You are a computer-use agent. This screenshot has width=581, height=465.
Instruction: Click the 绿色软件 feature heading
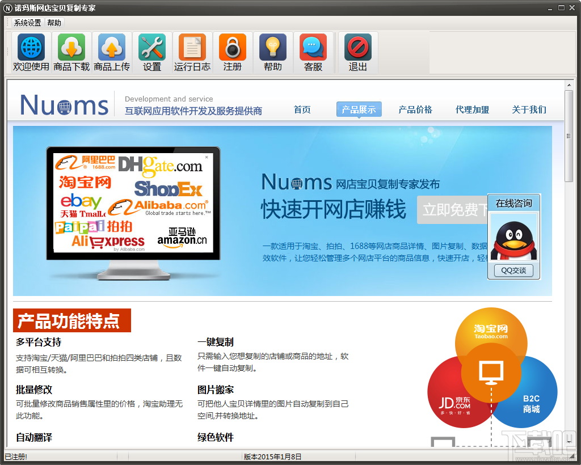[216, 437]
